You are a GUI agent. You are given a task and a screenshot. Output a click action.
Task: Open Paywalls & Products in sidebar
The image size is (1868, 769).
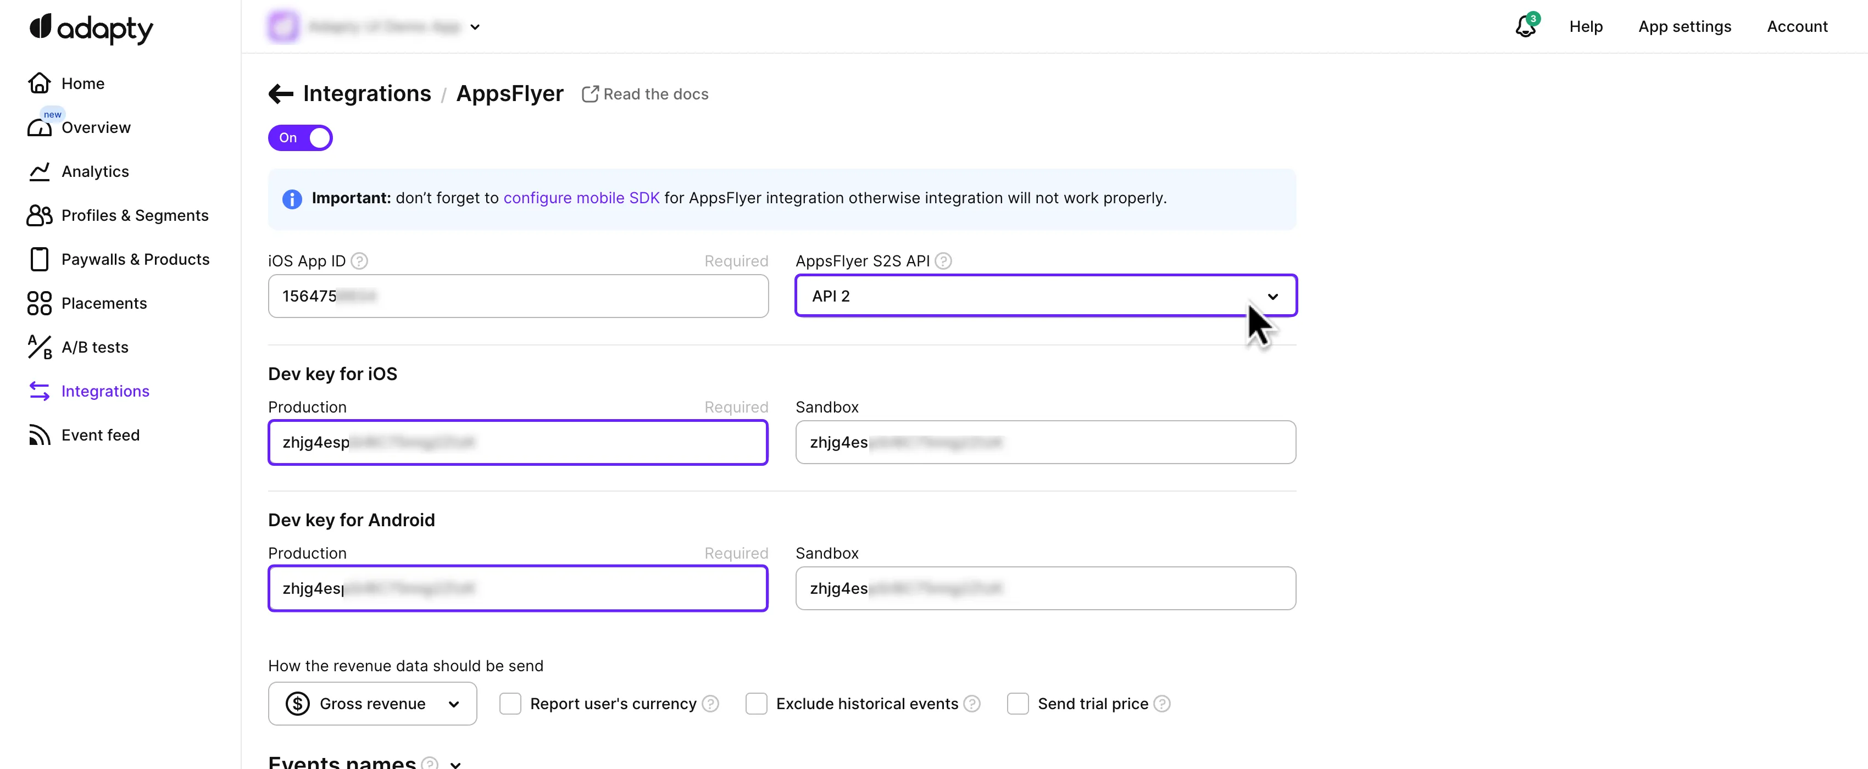[135, 259]
